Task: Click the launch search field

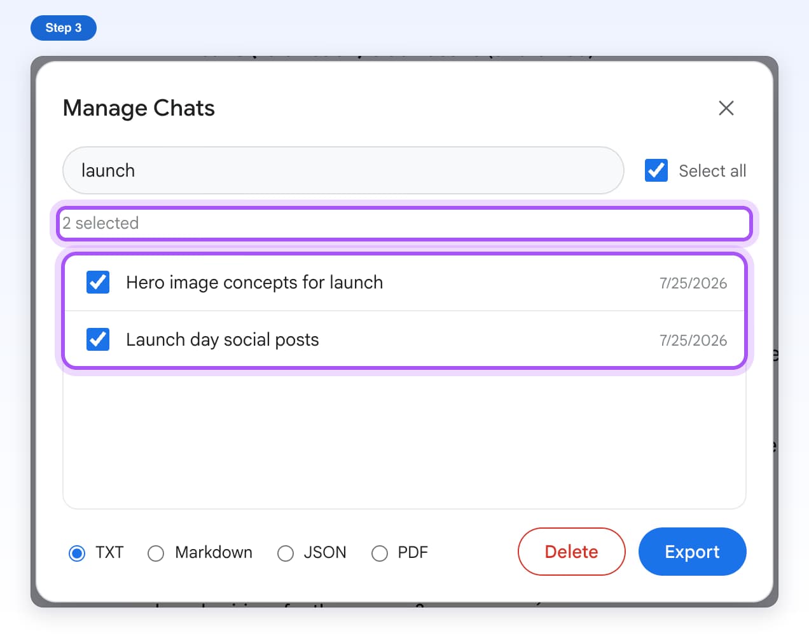Action: [343, 170]
